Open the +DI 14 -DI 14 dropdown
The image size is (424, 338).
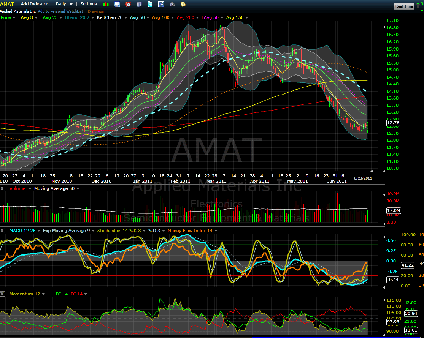(86, 294)
